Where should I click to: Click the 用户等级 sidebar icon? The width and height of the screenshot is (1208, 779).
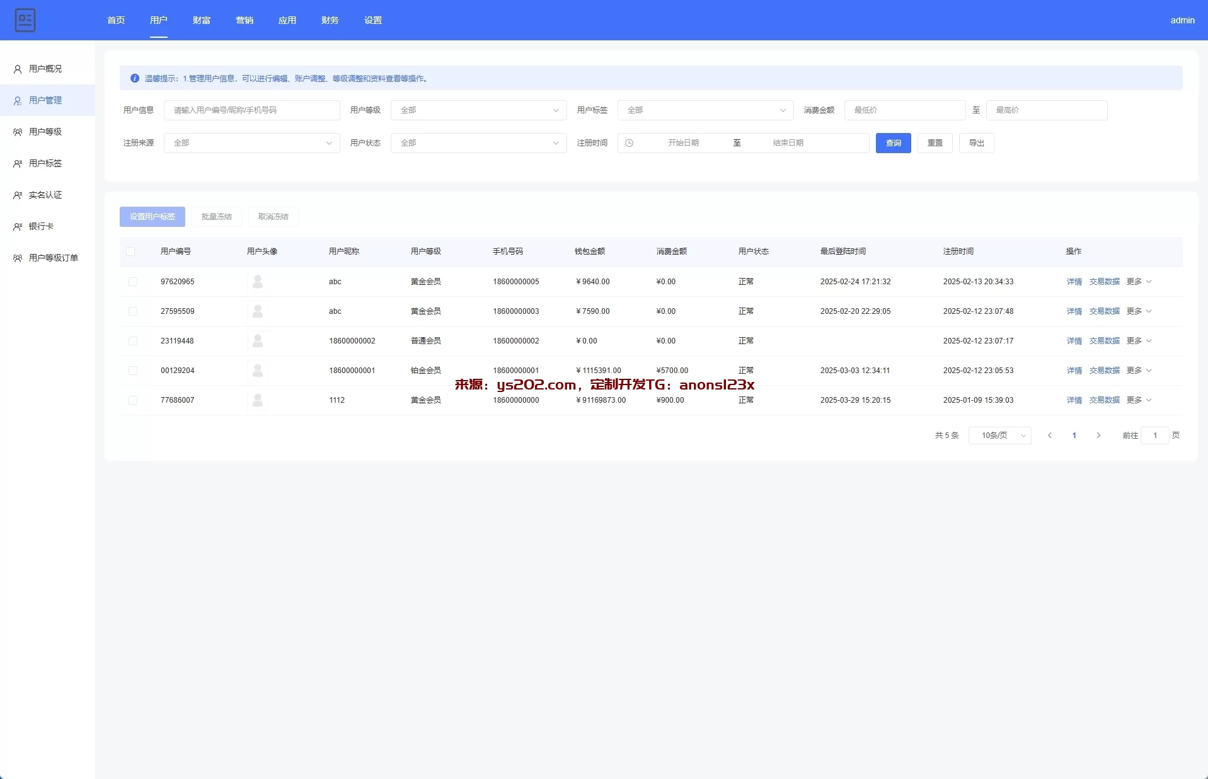click(18, 132)
